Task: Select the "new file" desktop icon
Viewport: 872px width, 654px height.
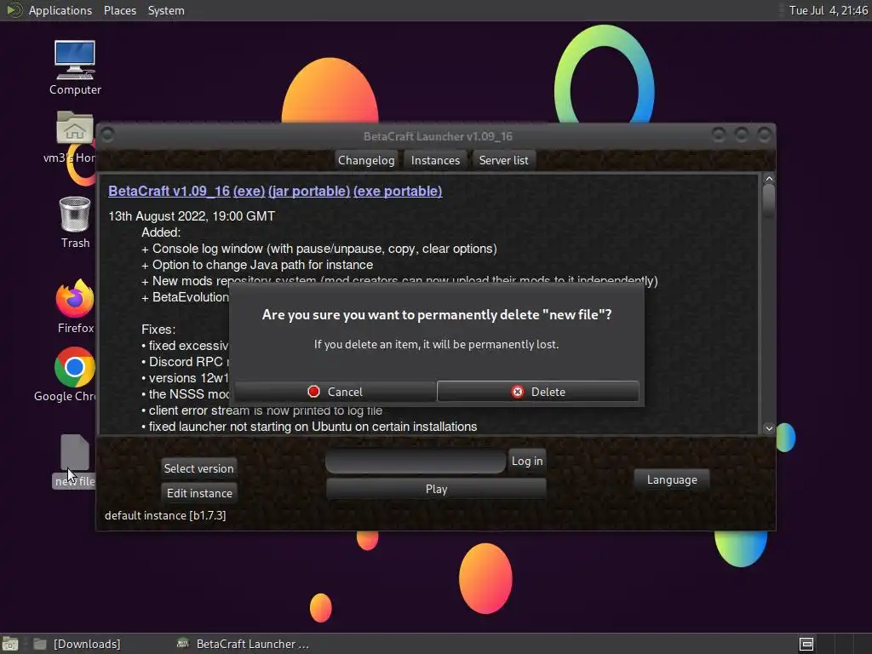Action: (x=75, y=462)
